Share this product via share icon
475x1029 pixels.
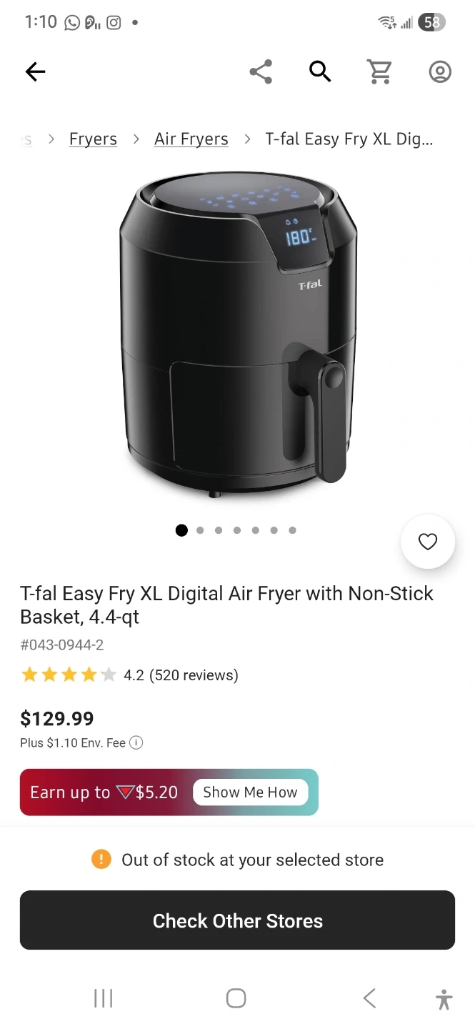pos(261,71)
